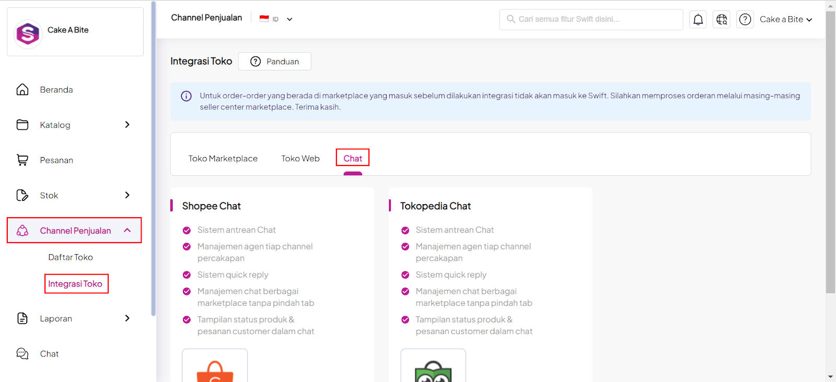The width and height of the screenshot is (836, 382).
Task: Click the Stok icon in the sidebar
Action: click(x=22, y=195)
